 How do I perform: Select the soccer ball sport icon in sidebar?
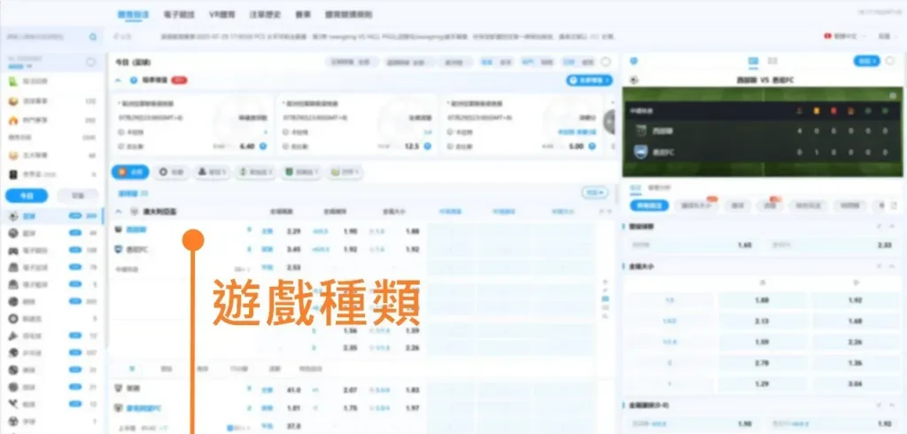point(13,215)
